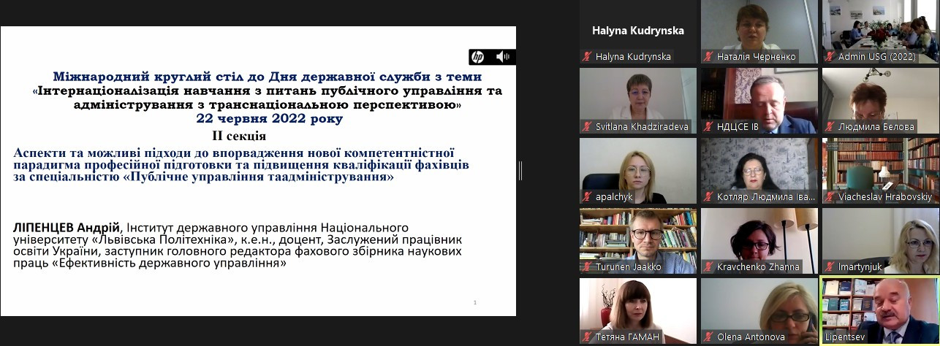The height and width of the screenshot is (346, 940).
Task: Click the name label 'Olena Antonova'
Action: click(x=750, y=337)
